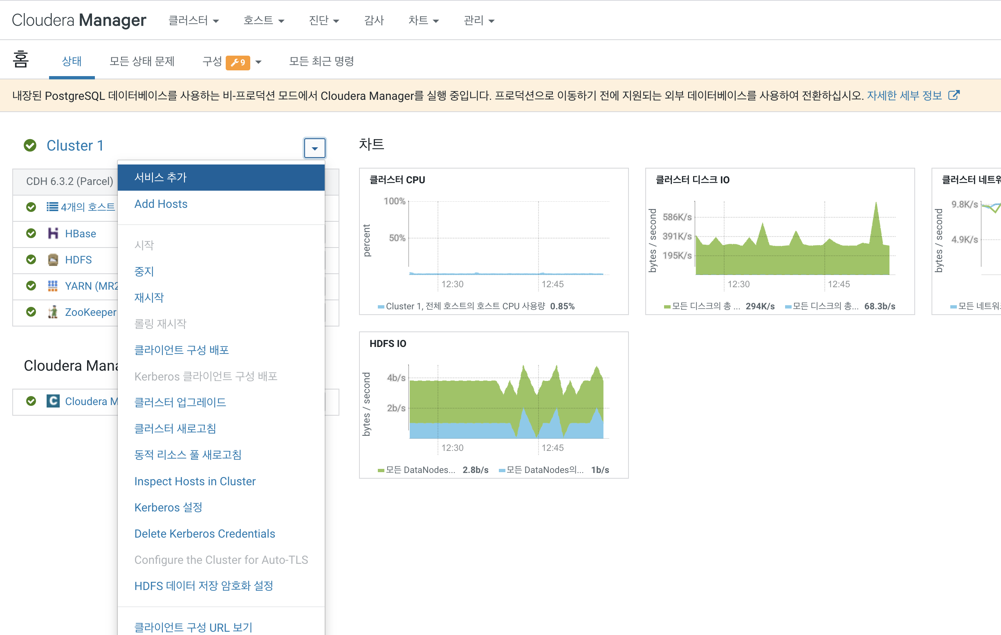Click the ZooKeeper service icon
Image resolution: width=1001 pixels, height=635 pixels.
click(53, 312)
